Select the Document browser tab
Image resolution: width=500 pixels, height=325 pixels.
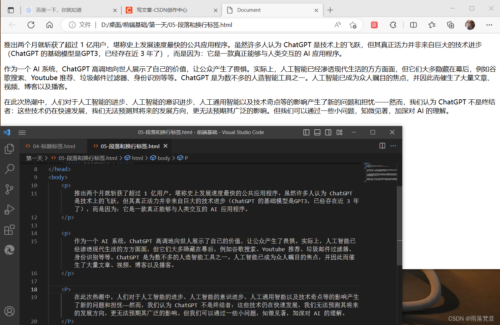coord(272,10)
